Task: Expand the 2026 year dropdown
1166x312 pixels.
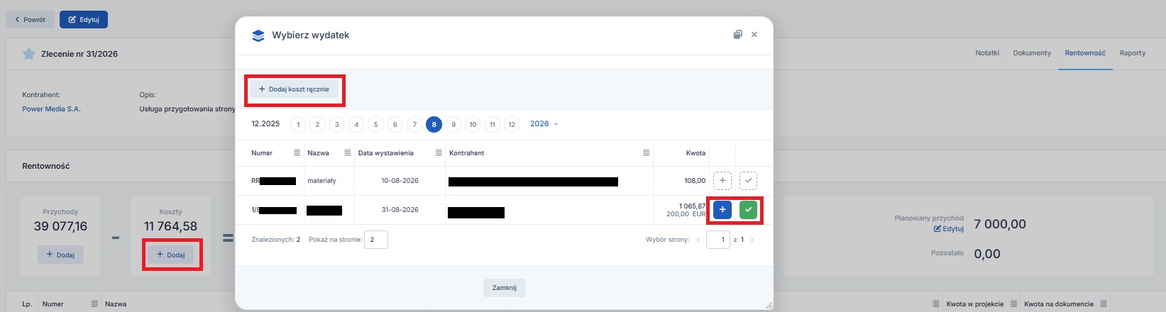Action: 544,124
